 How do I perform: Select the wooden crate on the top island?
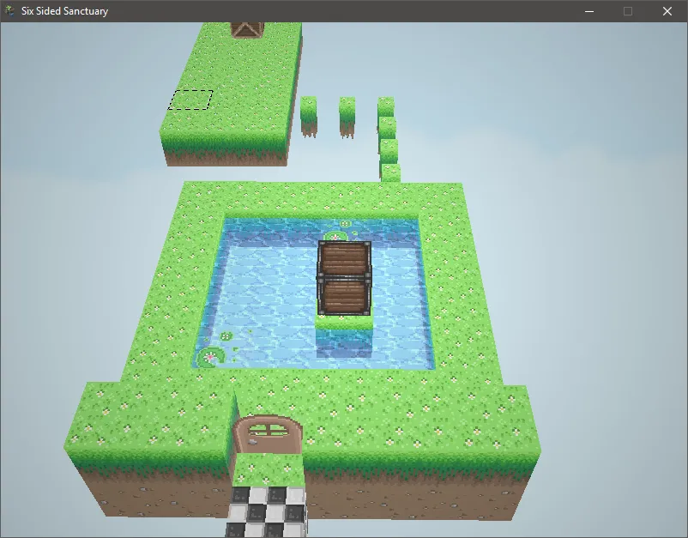pyautogui.click(x=247, y=28)
